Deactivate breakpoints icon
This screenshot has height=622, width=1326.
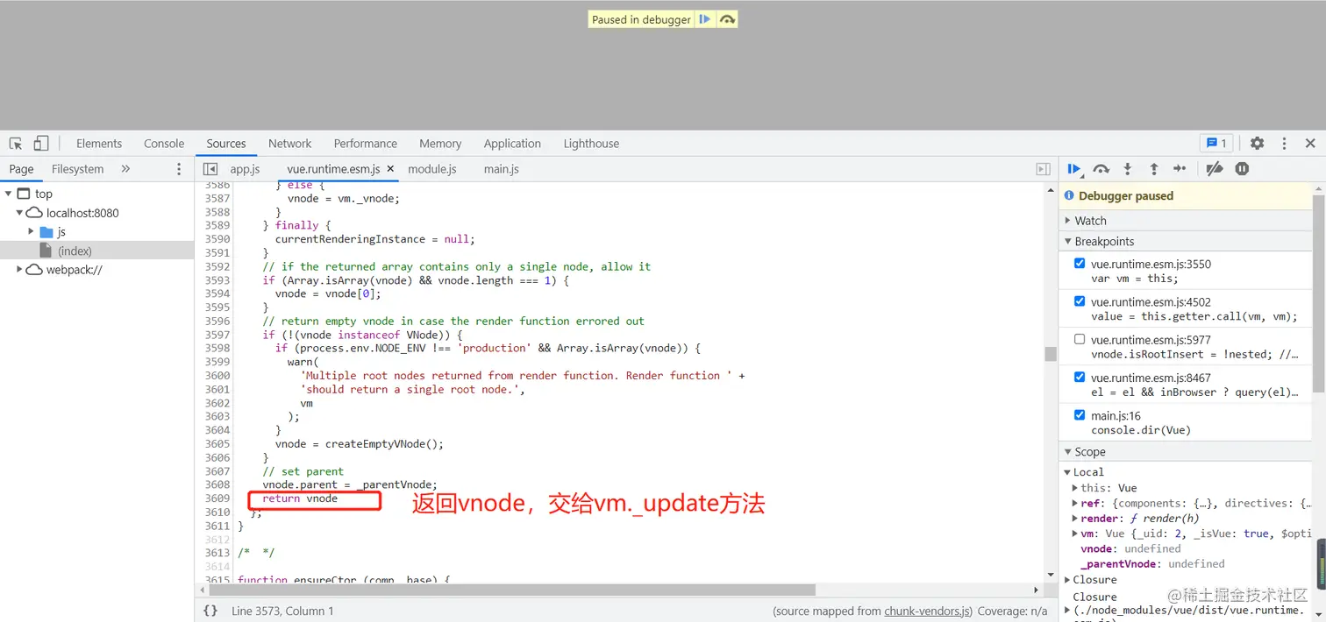click(1215, 169)
